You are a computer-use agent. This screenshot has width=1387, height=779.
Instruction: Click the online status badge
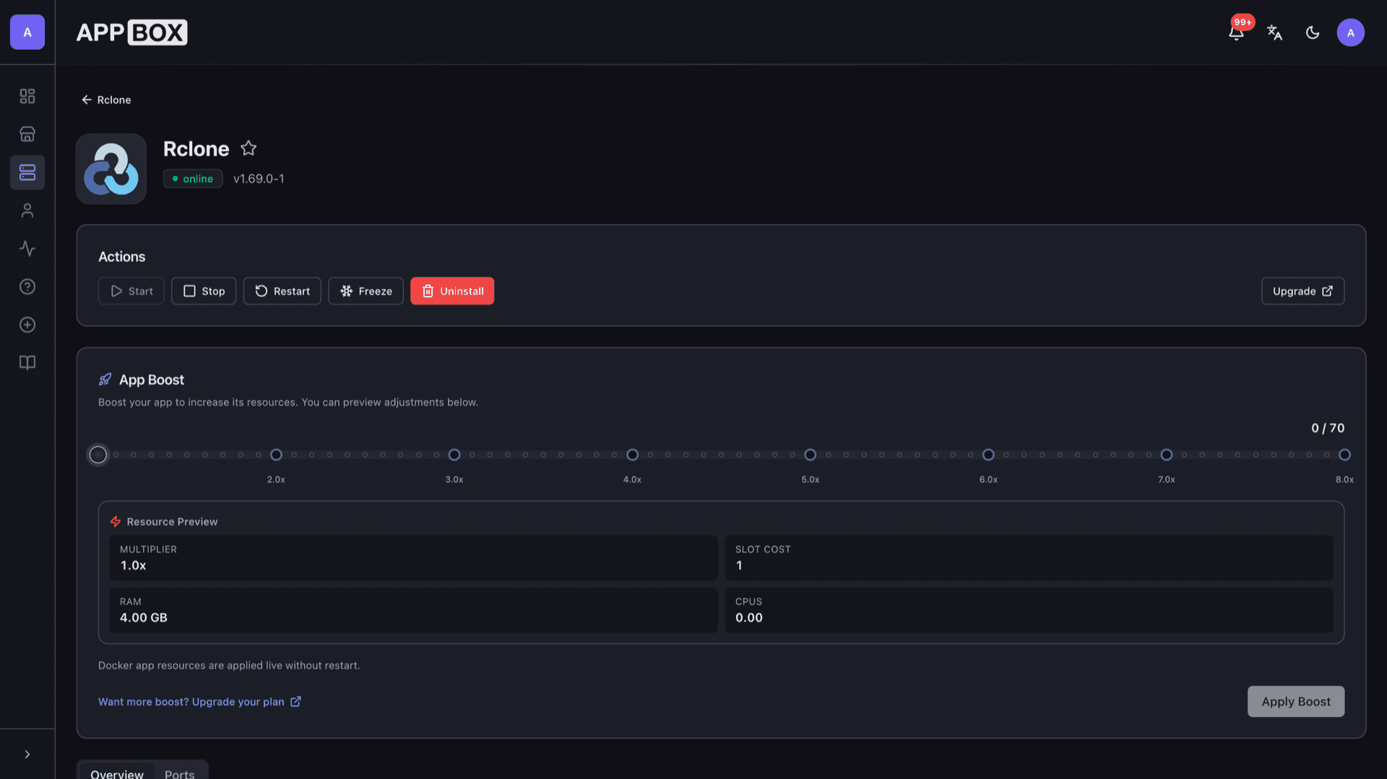[193, 178]
